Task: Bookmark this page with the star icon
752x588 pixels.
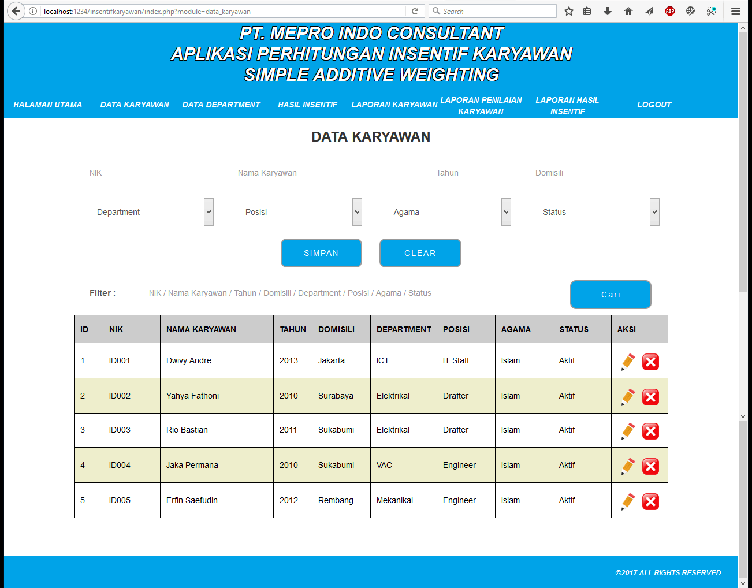Action: [x=569, y=11]
